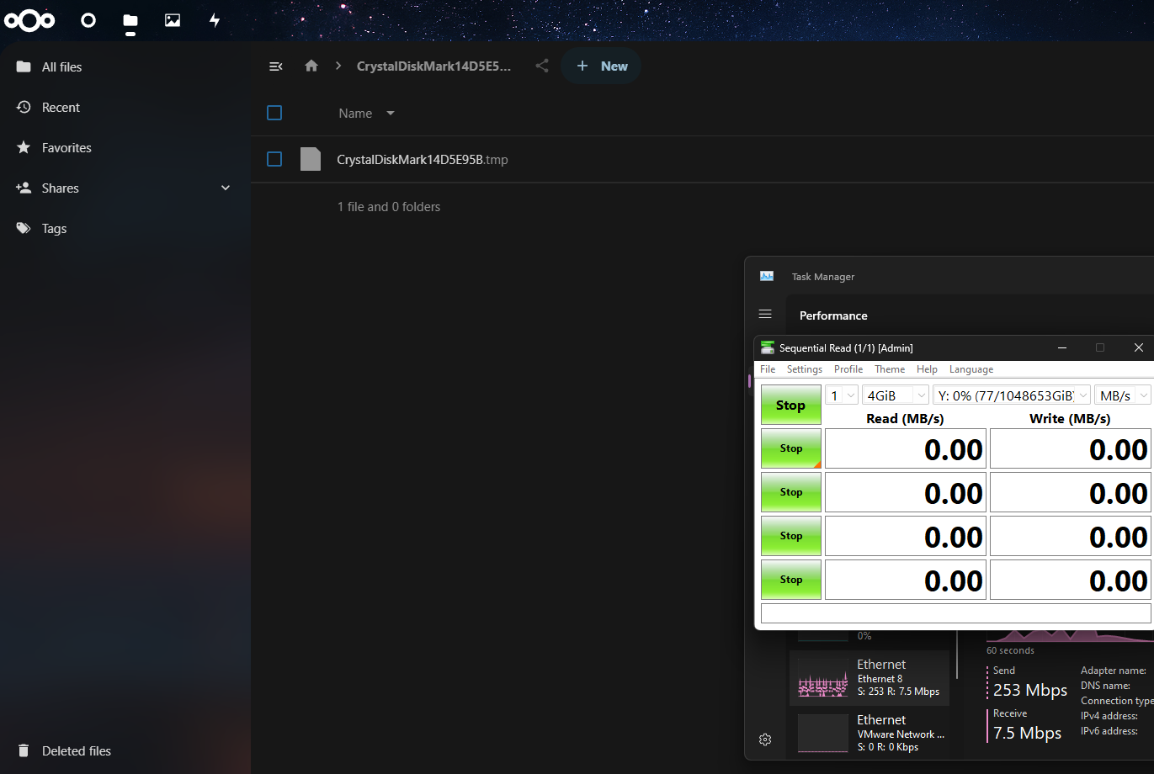Click the Read (MB/s) column header
The image size is (1154, 774).
905,418
